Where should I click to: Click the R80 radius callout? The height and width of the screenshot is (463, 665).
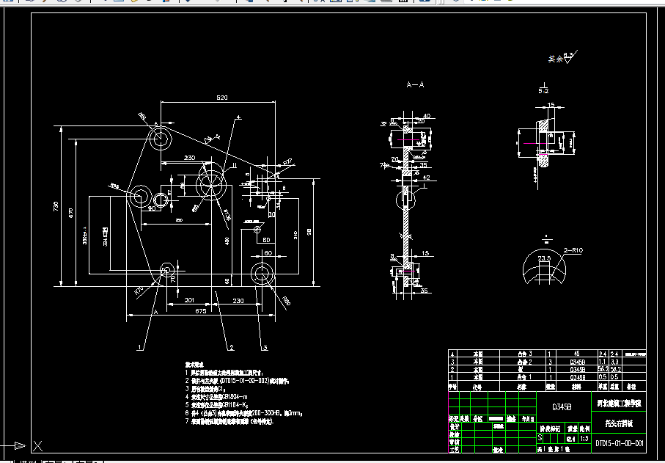[287, 300]
